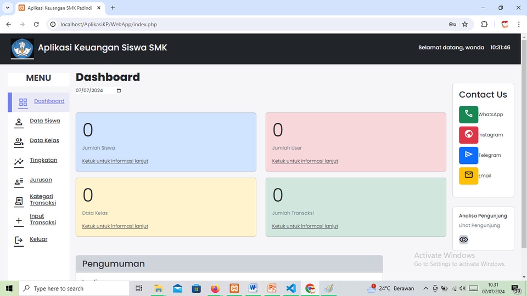Click the Input Transaksi plus icon
The height and width of the screenshot is (296, 527).
pos(19,220)
